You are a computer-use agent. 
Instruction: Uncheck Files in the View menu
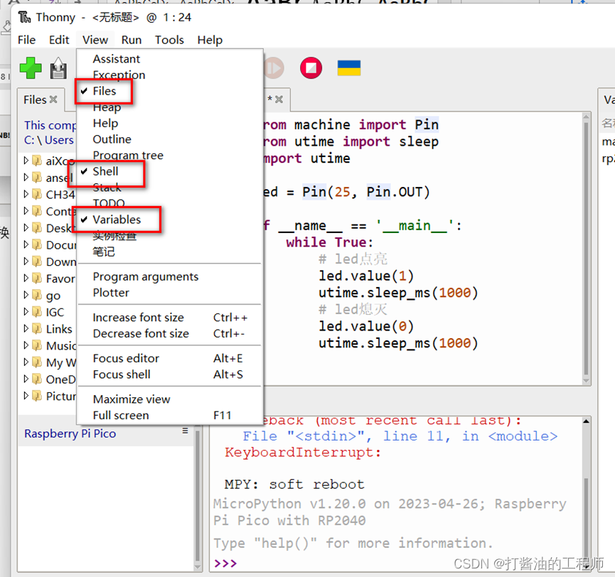pos(105,91)
